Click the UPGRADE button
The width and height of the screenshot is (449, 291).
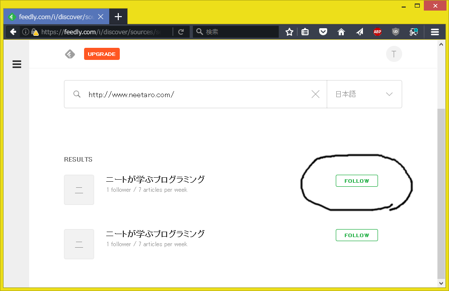102,54
